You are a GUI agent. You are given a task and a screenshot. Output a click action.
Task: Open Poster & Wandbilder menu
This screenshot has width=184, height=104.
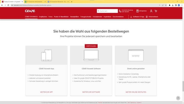coord(61,17)
